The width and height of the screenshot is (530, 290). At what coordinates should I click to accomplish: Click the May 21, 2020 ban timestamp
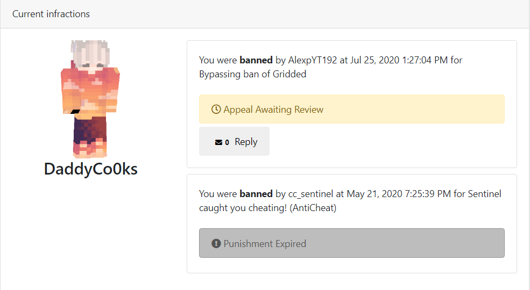(x=399, y=194)
